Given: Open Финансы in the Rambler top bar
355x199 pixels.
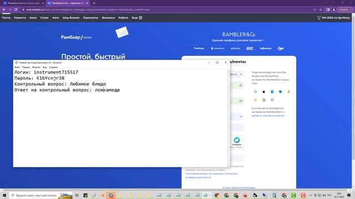Looking at the screenshot, I should click(x=108, y=18).
